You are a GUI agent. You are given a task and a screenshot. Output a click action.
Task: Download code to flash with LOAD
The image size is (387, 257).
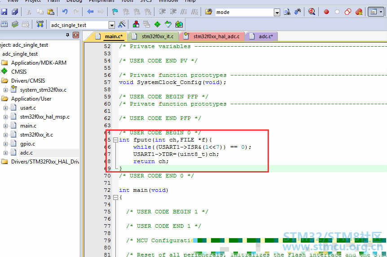[40, 24]
